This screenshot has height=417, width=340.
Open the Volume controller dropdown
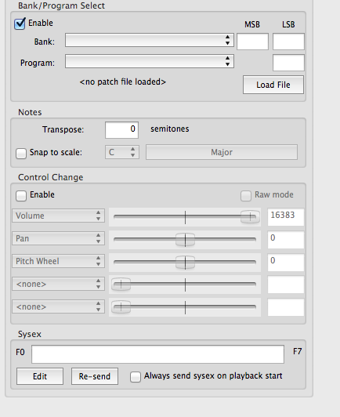click(58, 216)
